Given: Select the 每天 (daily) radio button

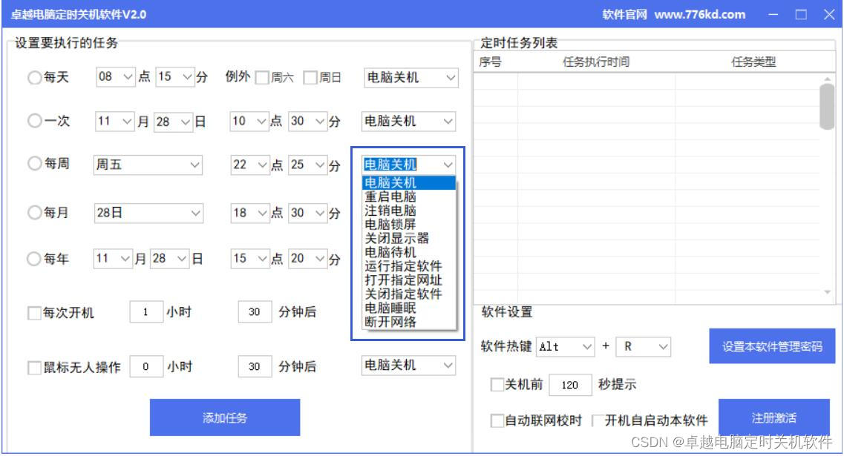Looking at the screenshot, I should click(x=34, y=77).
